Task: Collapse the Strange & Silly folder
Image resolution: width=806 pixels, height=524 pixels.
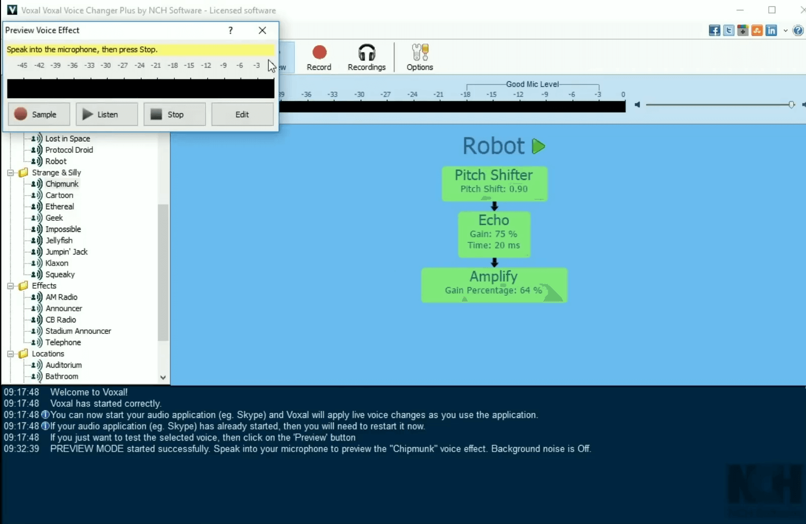Action: click(10, 172)
